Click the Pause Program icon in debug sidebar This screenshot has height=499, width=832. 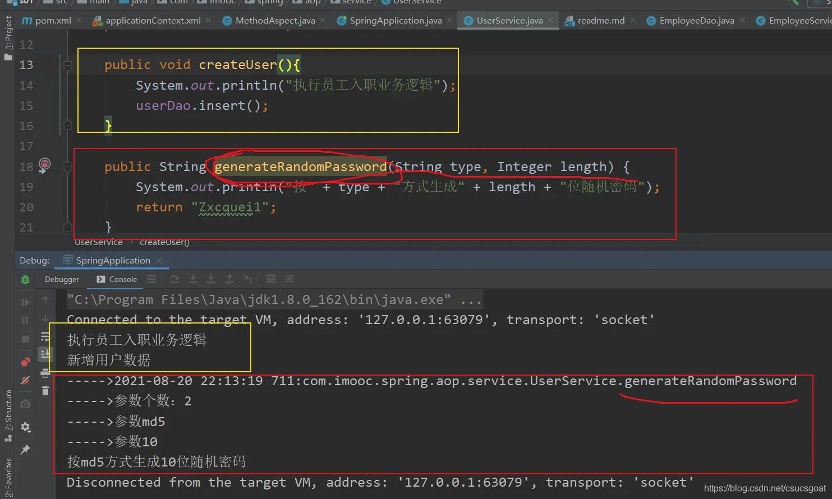click(x=25, y=320)
